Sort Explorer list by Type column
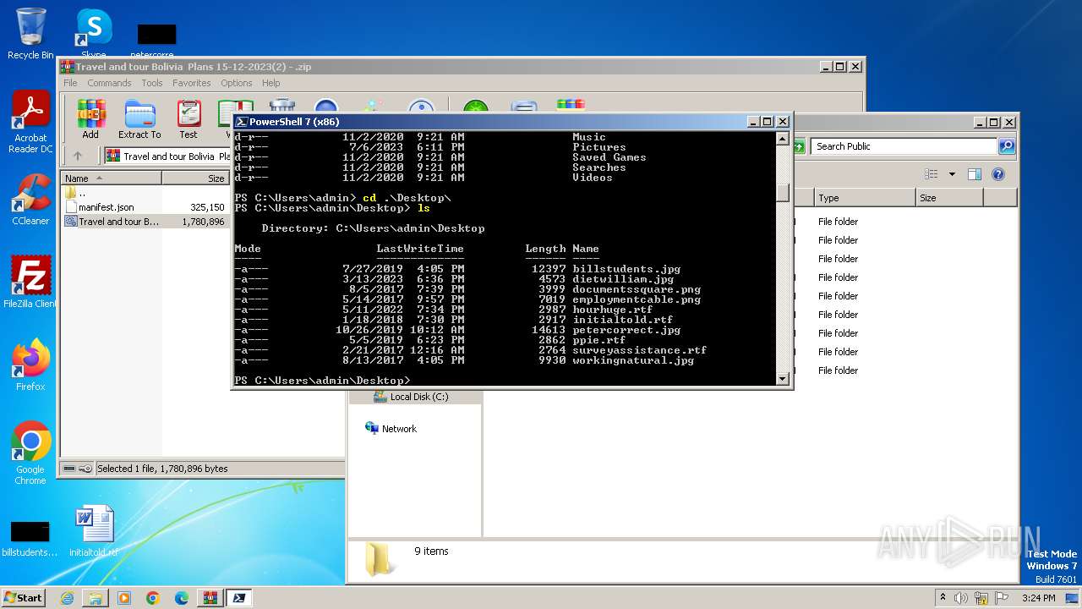Image resolution: width=1082 pixels, height=609 pixels. 865,198
